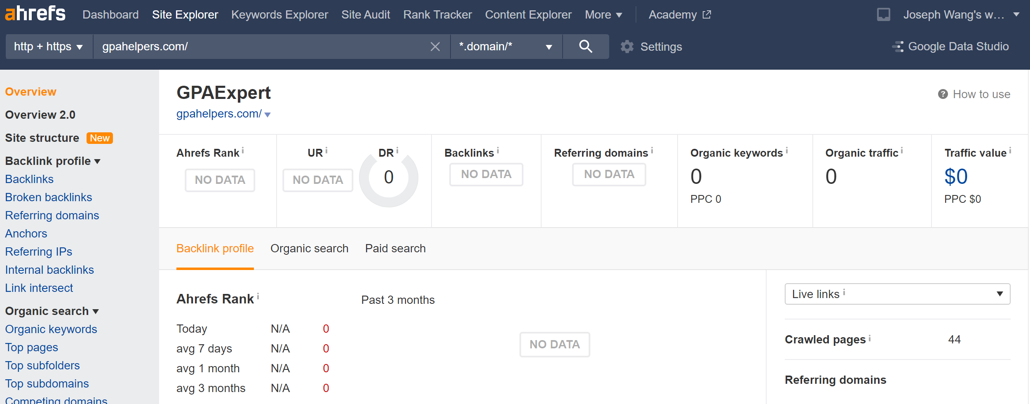
Task: Open Top pages sidebar link
Action: (x=31, y=347)
